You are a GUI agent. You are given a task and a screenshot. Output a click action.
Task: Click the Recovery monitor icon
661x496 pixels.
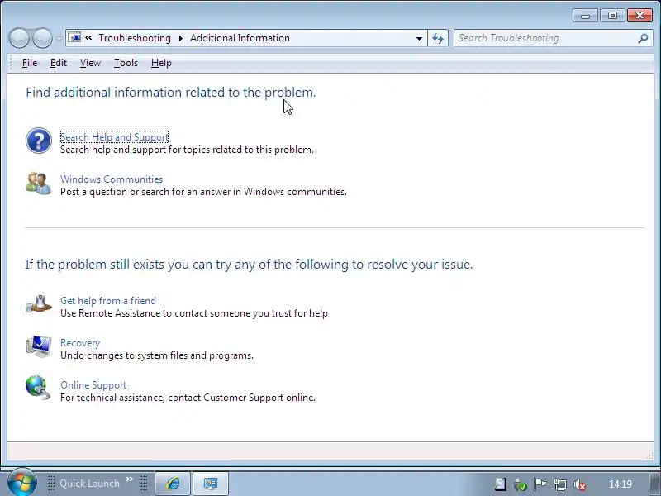(x=38, y=346)
